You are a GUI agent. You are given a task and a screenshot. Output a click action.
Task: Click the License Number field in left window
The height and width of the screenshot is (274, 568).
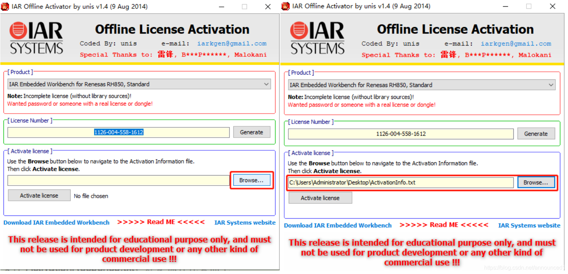[118, 132]
